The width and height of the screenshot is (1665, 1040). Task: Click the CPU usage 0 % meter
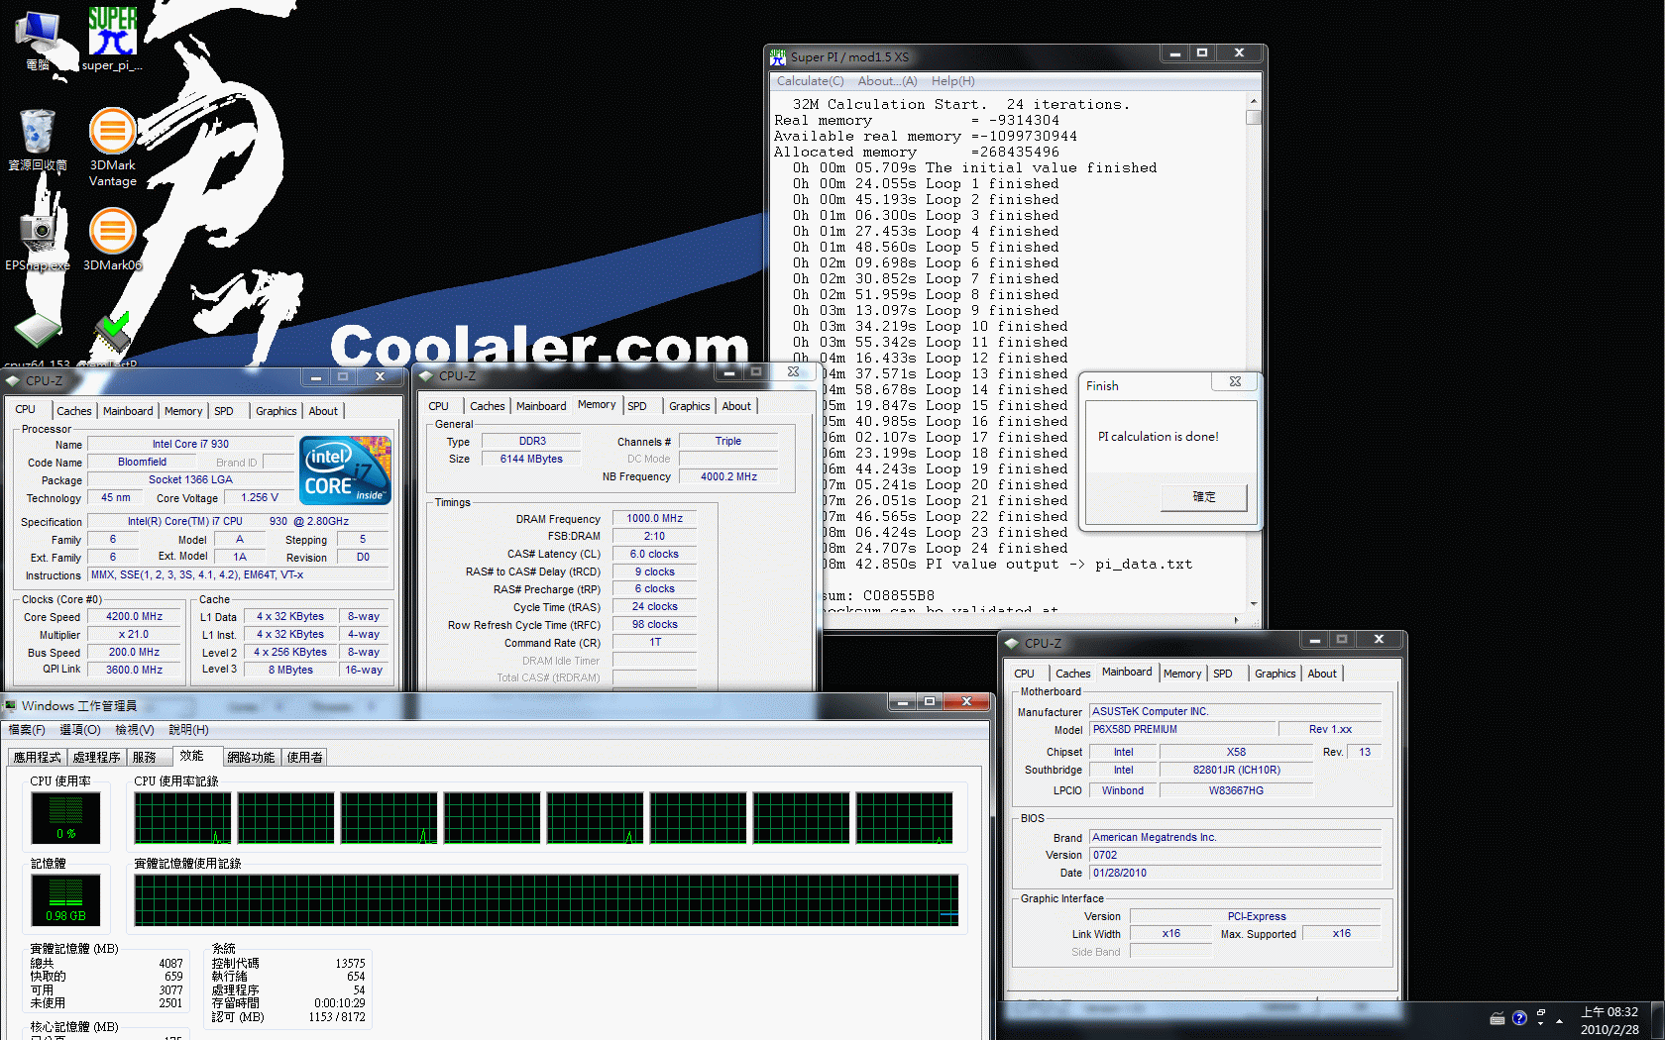point(65,817)
